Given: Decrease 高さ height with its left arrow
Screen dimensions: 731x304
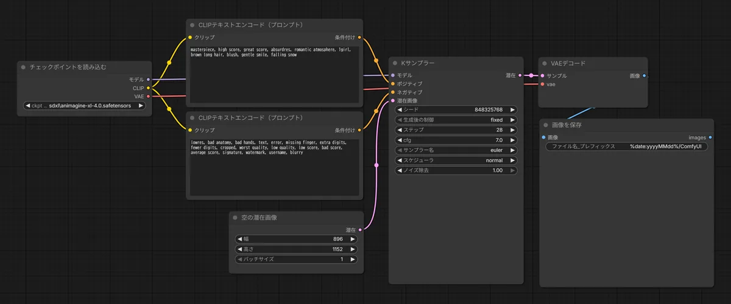Looking at the screenshot, I should coord(239,249).
